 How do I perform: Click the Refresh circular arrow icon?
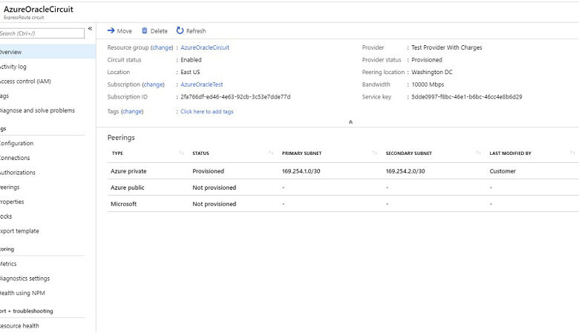[180, 30]
